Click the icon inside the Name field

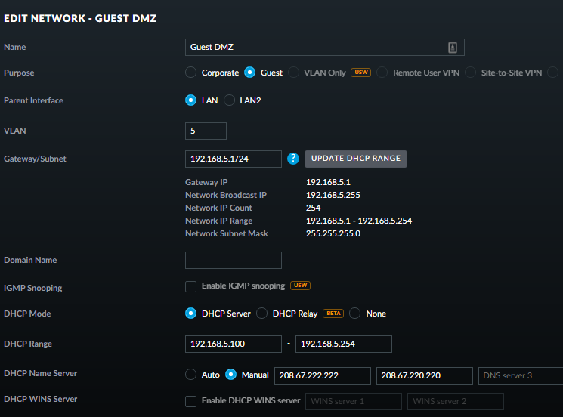click(453, 47)
